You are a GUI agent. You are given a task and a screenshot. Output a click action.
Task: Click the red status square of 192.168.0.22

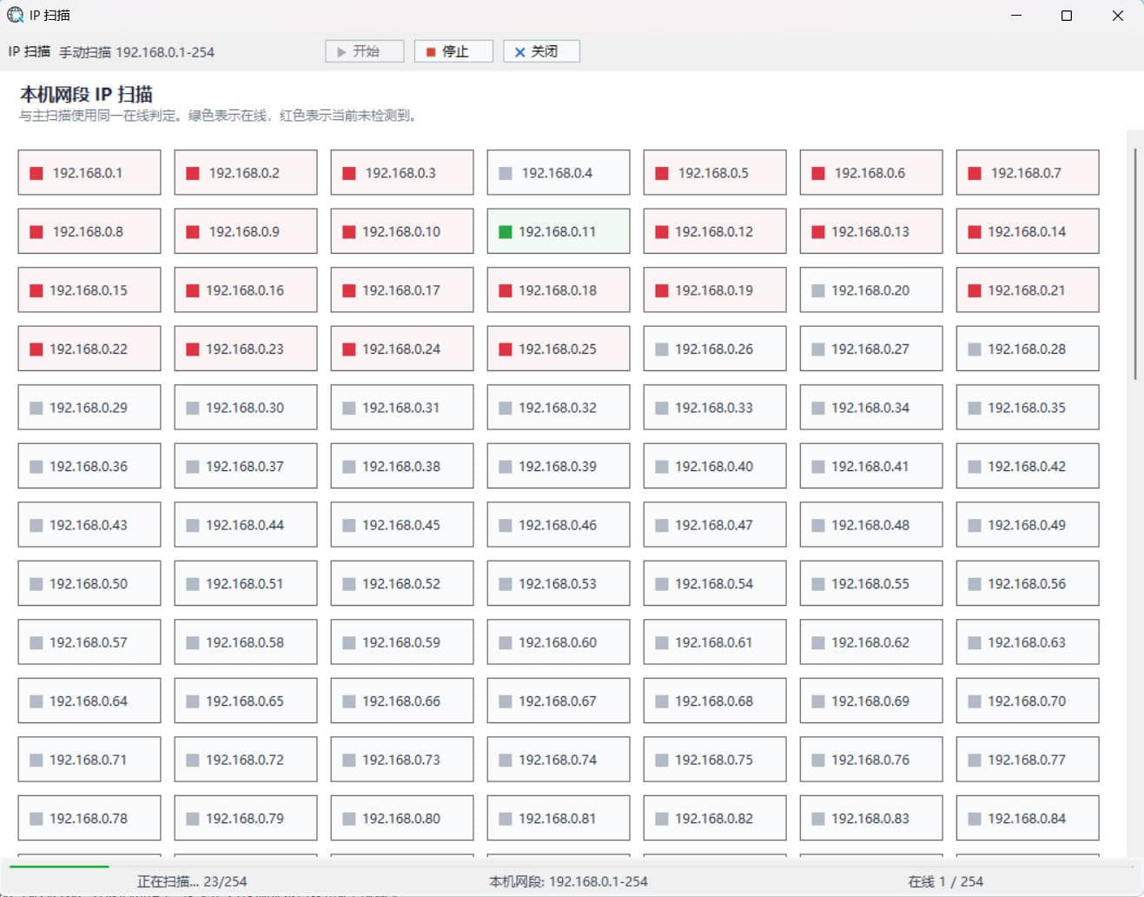tap(36, 349)
